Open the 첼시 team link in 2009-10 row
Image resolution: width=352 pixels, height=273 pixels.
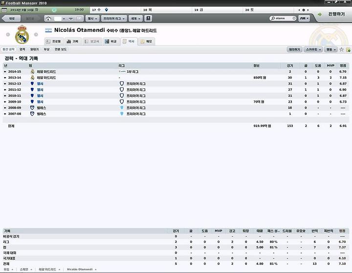click(40, 102)
